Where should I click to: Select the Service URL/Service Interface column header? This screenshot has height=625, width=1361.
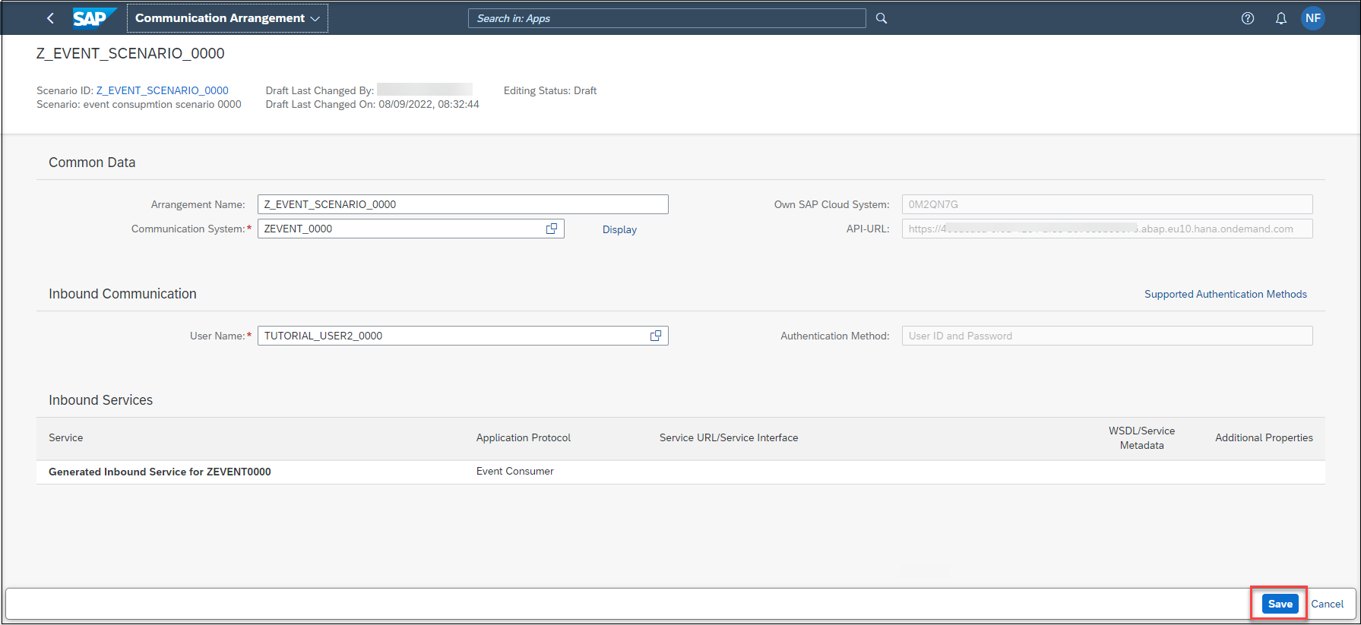click(729, 437)
